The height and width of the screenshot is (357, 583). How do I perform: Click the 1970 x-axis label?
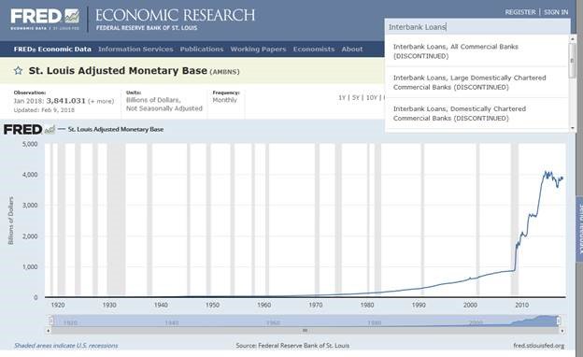pos(315,305)
